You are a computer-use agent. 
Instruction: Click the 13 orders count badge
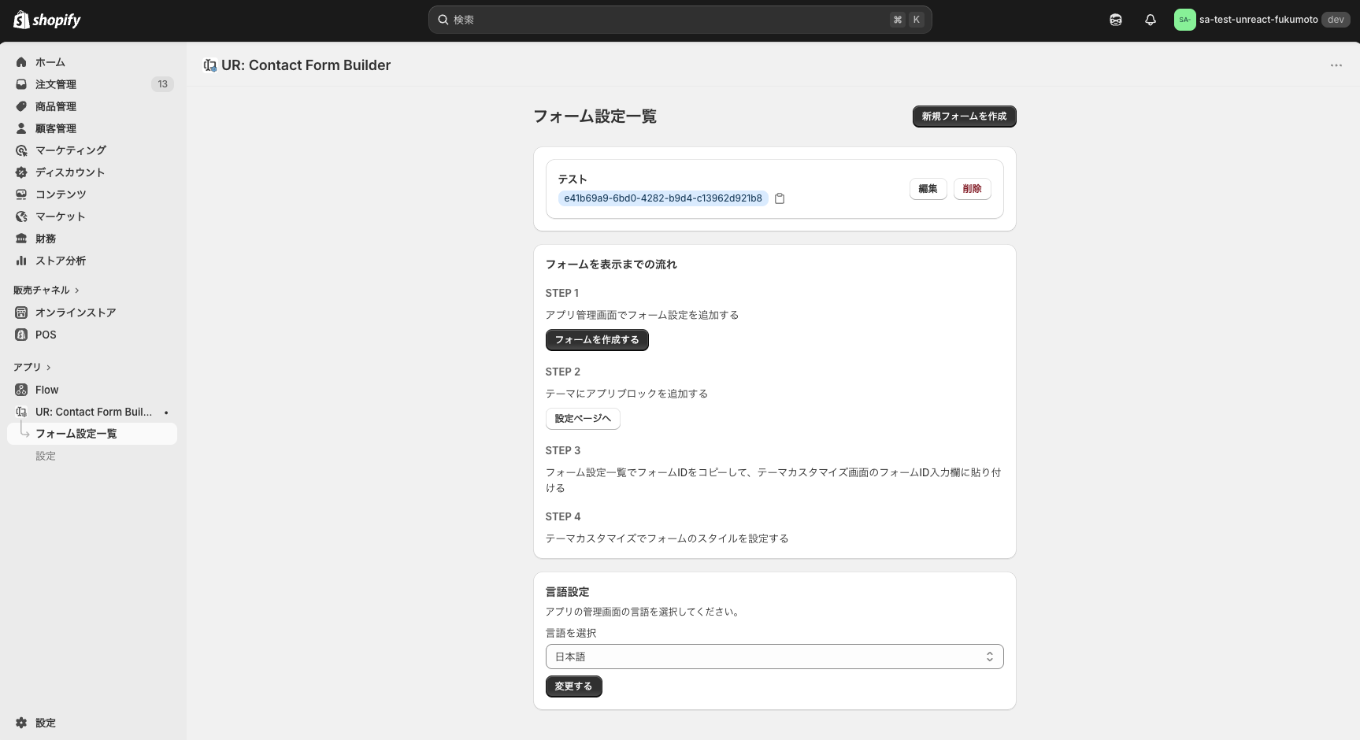click(x=162, y=84)
